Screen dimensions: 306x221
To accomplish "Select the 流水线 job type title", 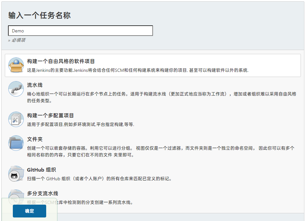I will click(35, 85).
